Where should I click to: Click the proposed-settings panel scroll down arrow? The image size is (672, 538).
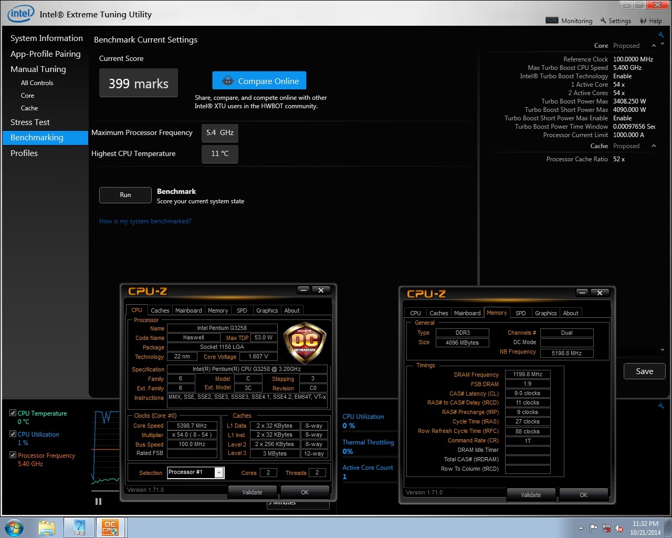click(663, 350)
